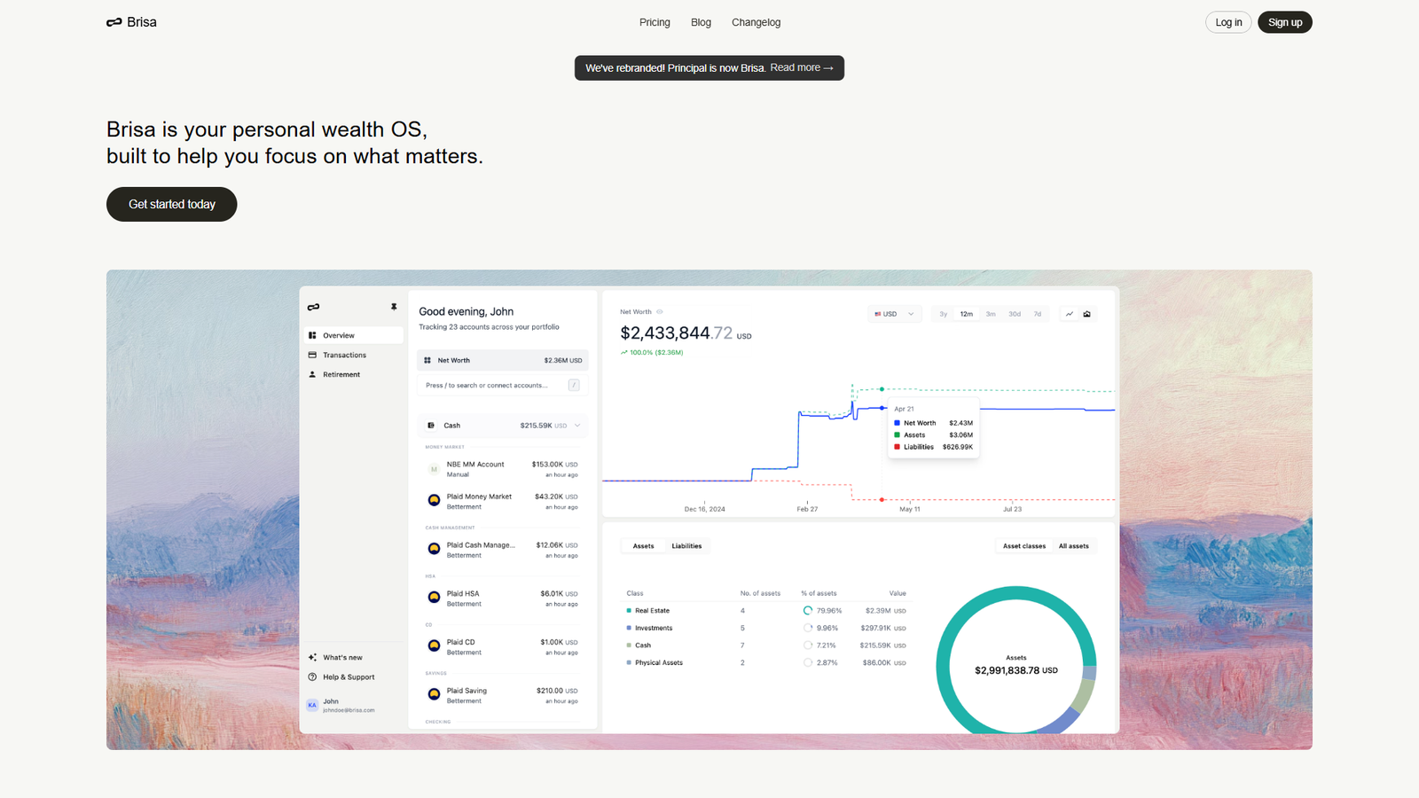Click the Investments percentage ring icon
The height and width of the screenshot is (798, 1419).
click(808, 628)
